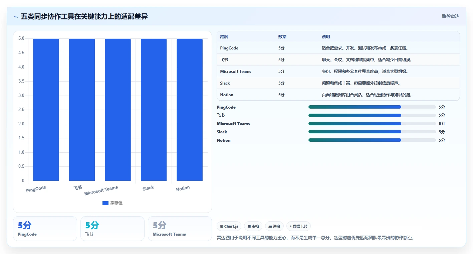The width and height of the screenshot is (473, 254).
Task: Open the Microsoft Teams 5分 data card
Action: click(180, 229)
